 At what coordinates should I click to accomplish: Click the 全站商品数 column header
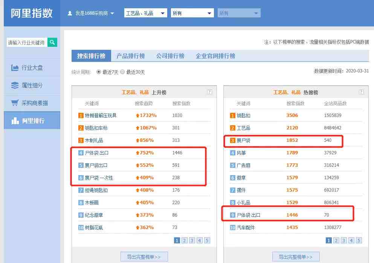[335, 103]
